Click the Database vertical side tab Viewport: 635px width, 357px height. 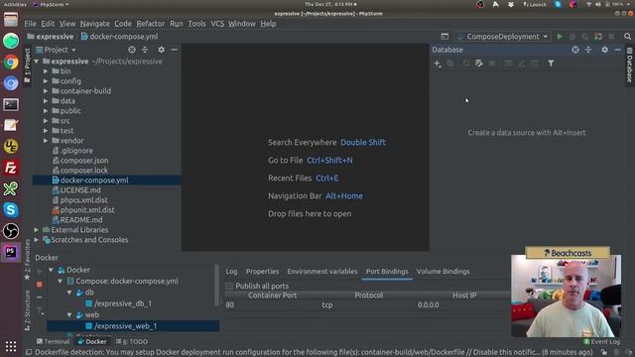coord(629,65)
